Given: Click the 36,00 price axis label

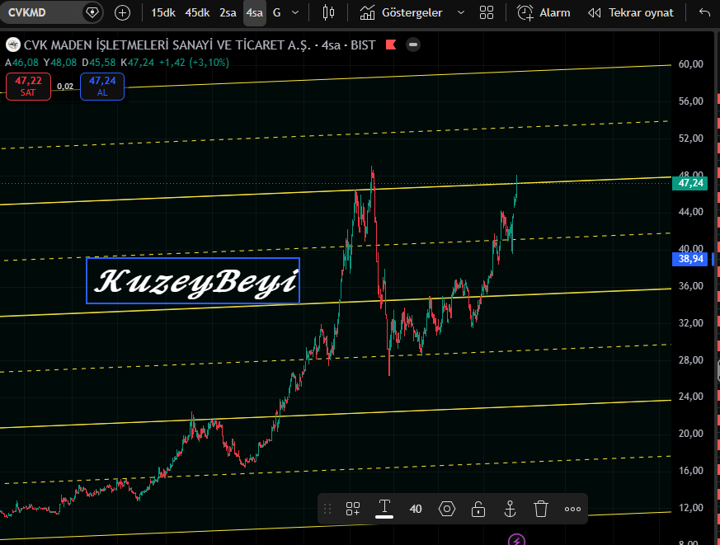Looking at the screenshot, I should [x=690, y=286].
